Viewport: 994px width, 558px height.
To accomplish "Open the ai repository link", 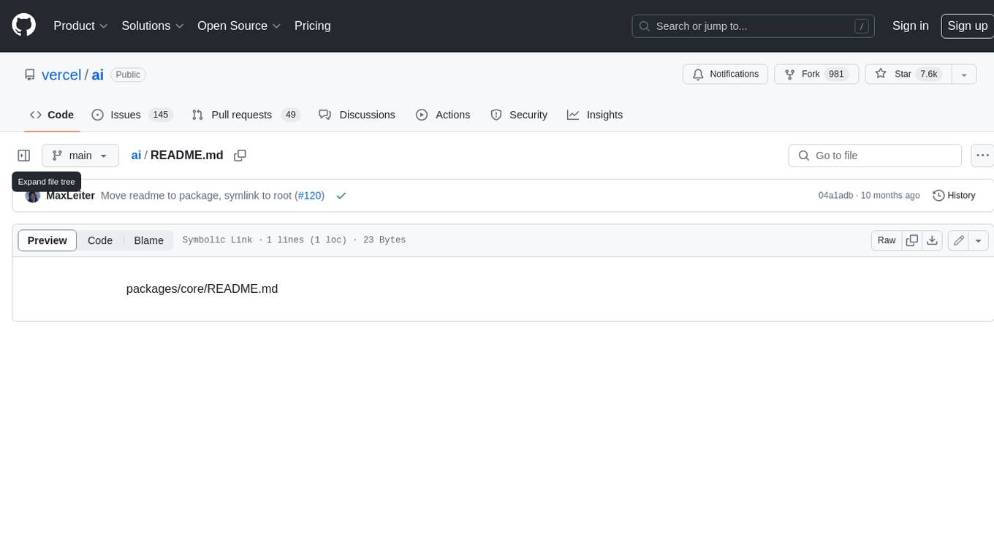I will 97,74.
